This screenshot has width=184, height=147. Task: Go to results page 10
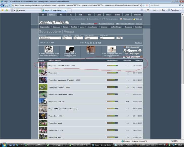pyautogui.click(x=100, y=43)
